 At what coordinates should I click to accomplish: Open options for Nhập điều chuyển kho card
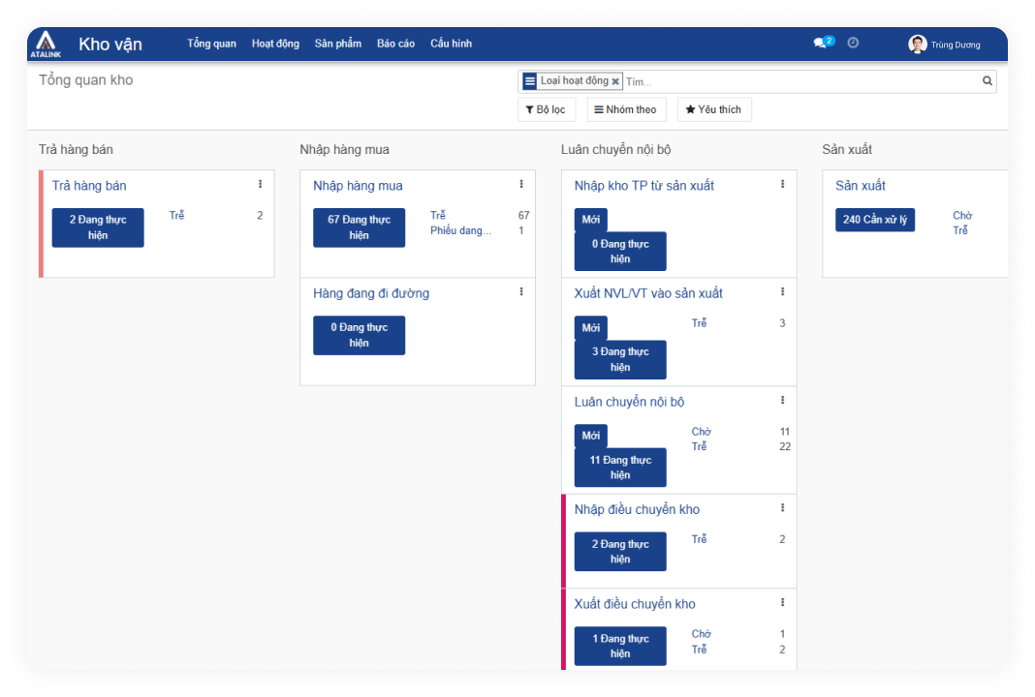(x=783, y=508)
